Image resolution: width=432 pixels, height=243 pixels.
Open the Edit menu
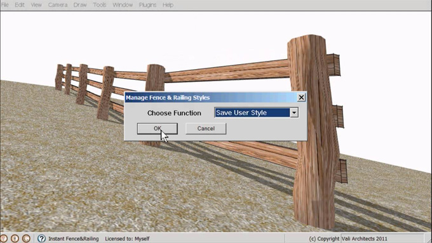pyautogui.click(x=19, y=5)
